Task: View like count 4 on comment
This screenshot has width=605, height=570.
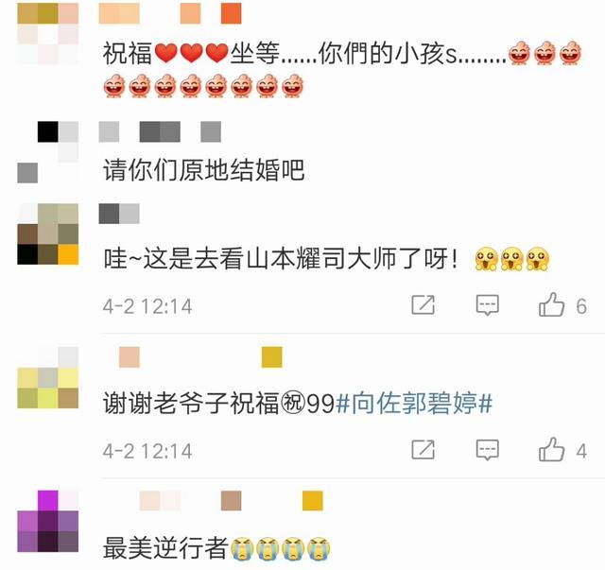Action: 581,451
